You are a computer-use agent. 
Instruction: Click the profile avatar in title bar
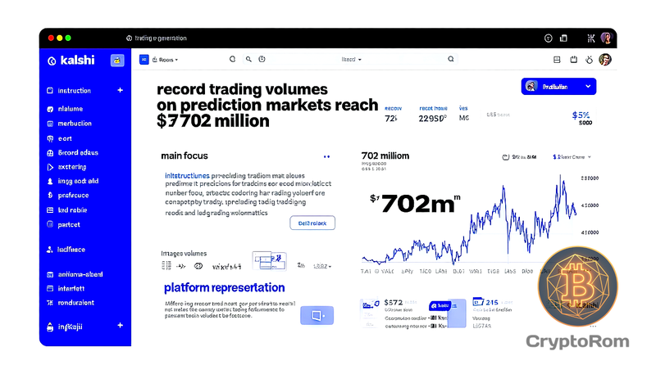606,38
